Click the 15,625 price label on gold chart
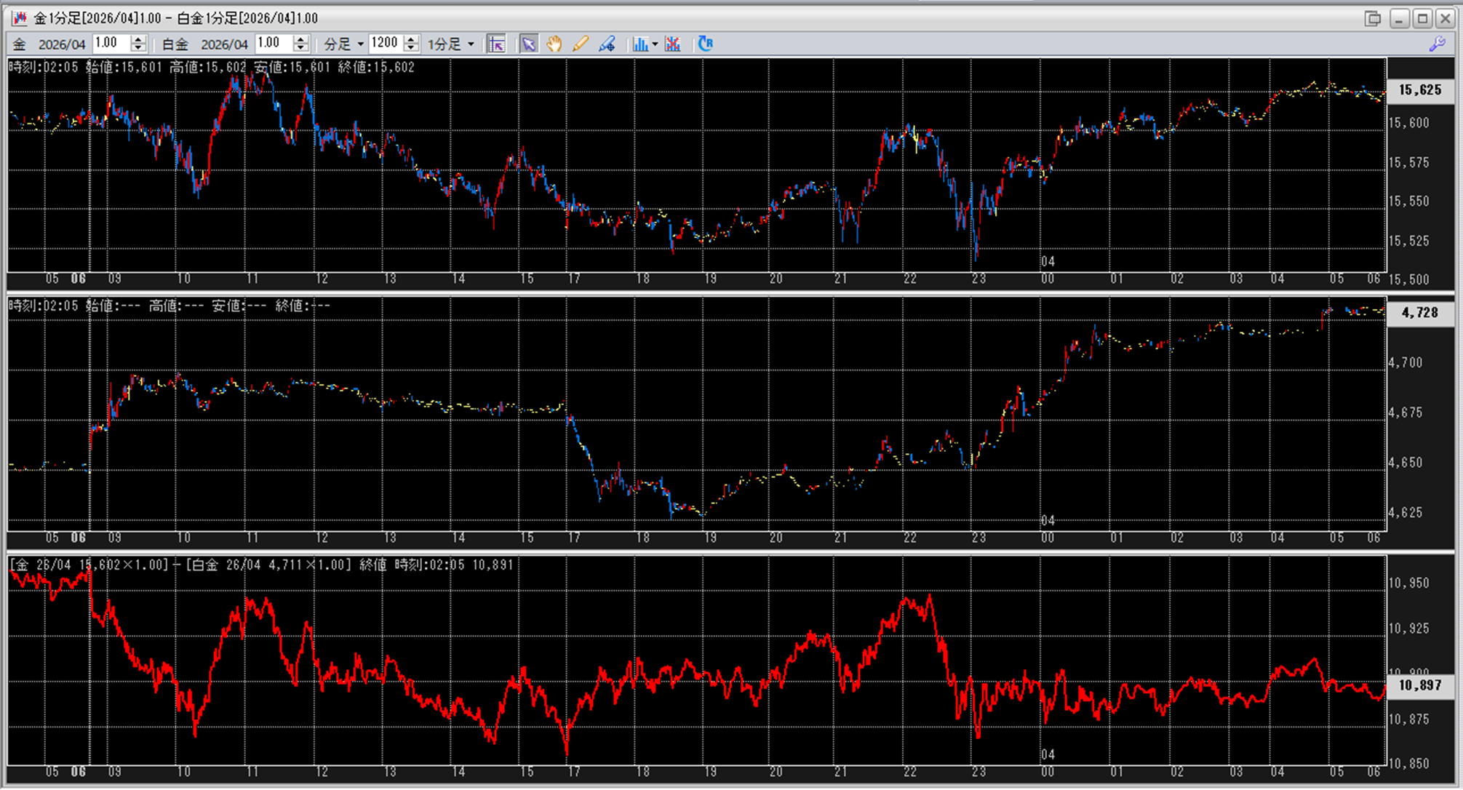The image size is (1463, 790). tap(1419, 90)
